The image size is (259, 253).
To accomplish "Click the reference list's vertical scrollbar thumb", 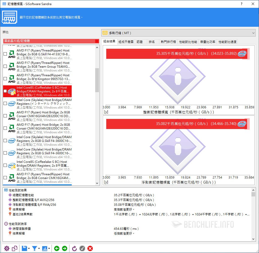I will [97, 80].
